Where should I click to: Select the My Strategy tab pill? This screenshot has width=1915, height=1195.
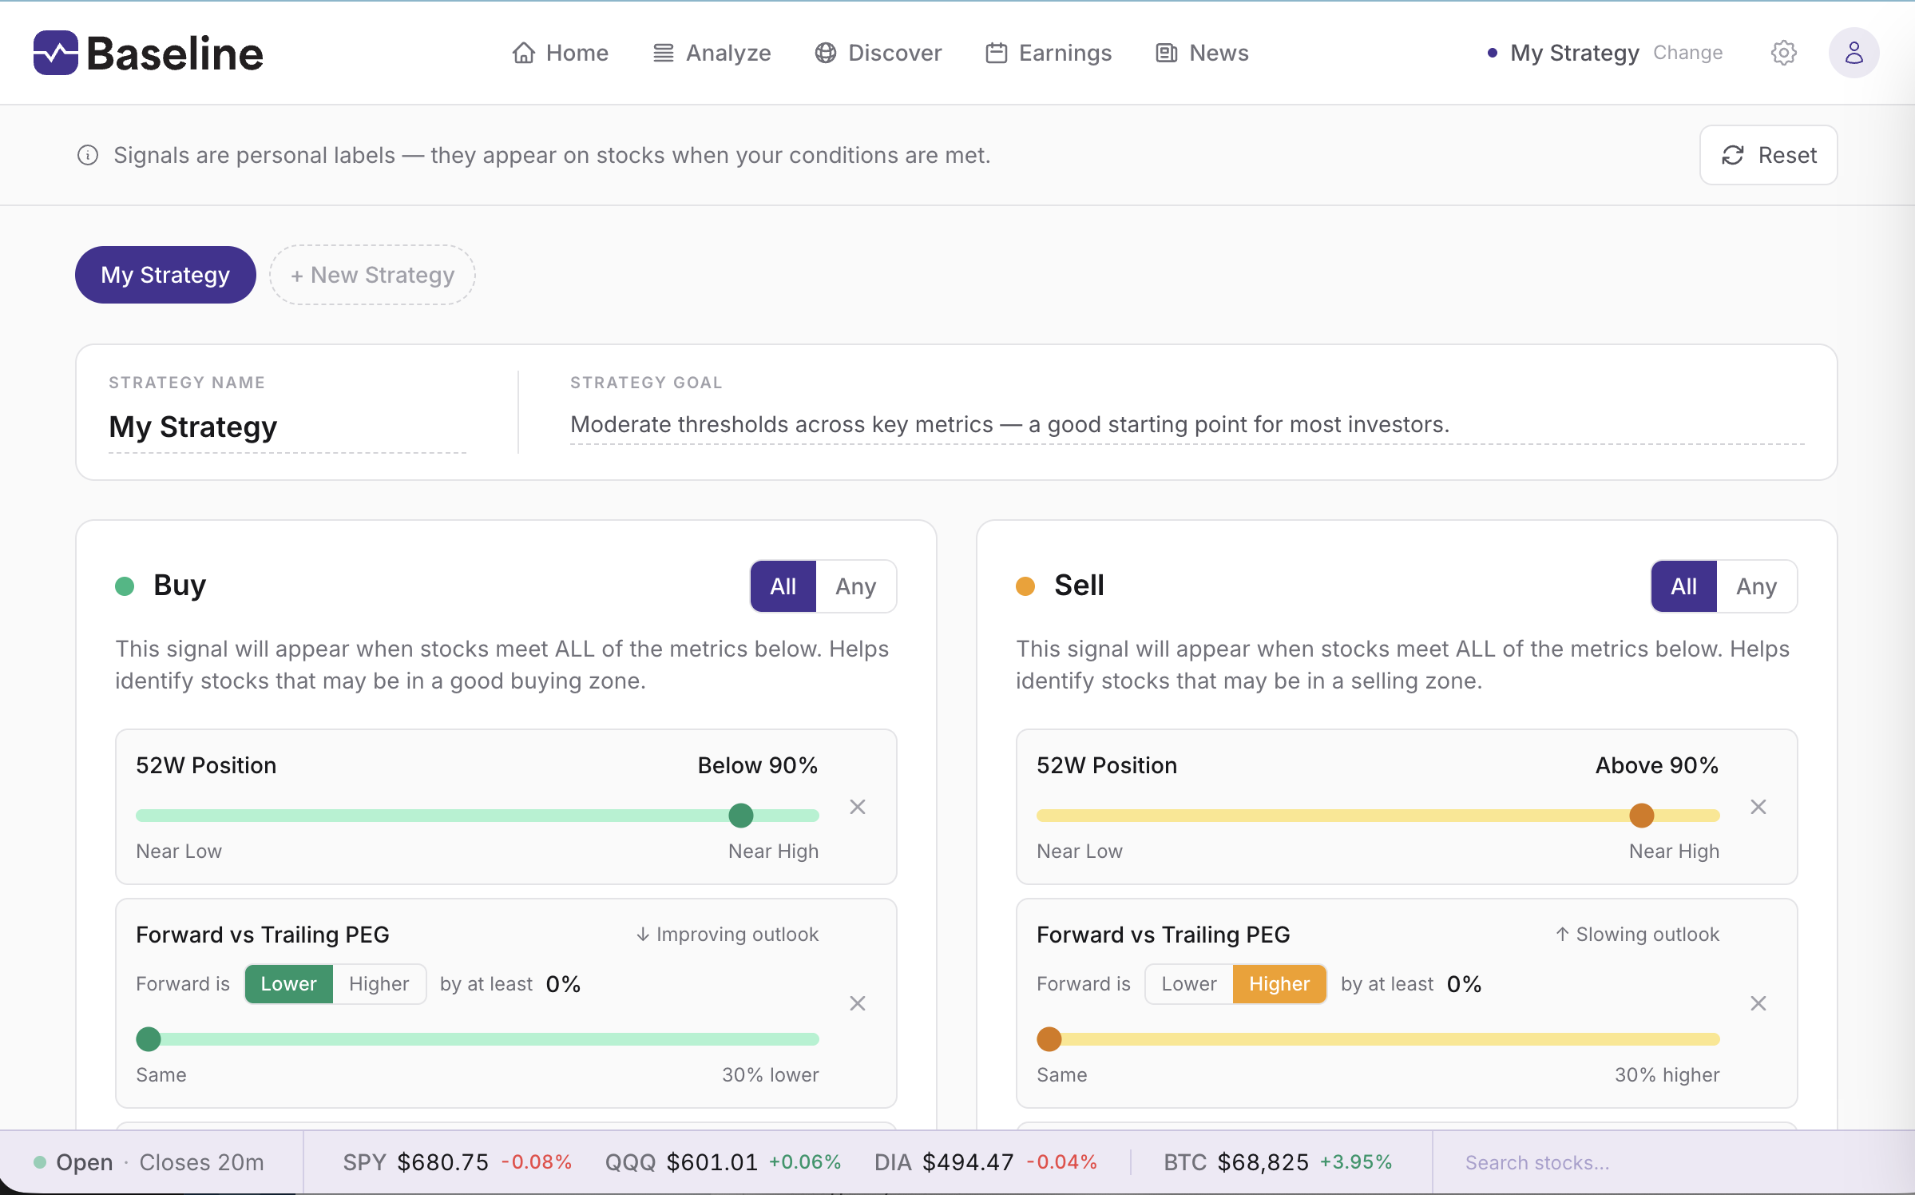[165, 275]
